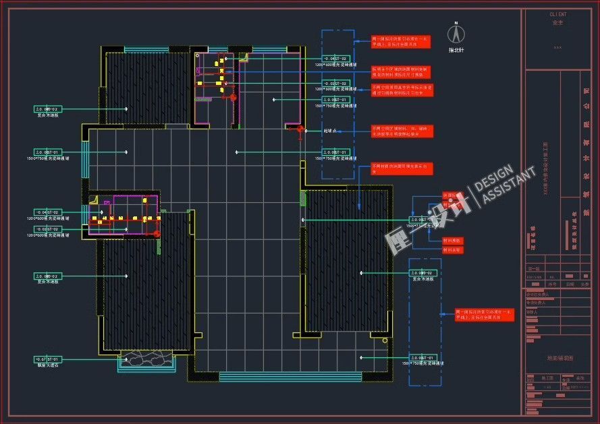Viewport: 600px width, 424px height.
Task: Click the 地面铺装图 drawing title in the title block
Action: [x=559, y=359]
